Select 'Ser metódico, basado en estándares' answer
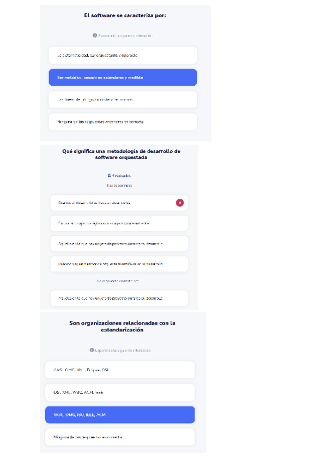 (123, 78)
